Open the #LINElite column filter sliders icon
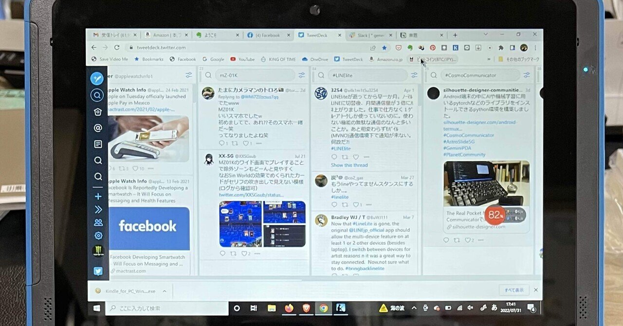This screenshot has width=623, height=326. coord(414,75)
